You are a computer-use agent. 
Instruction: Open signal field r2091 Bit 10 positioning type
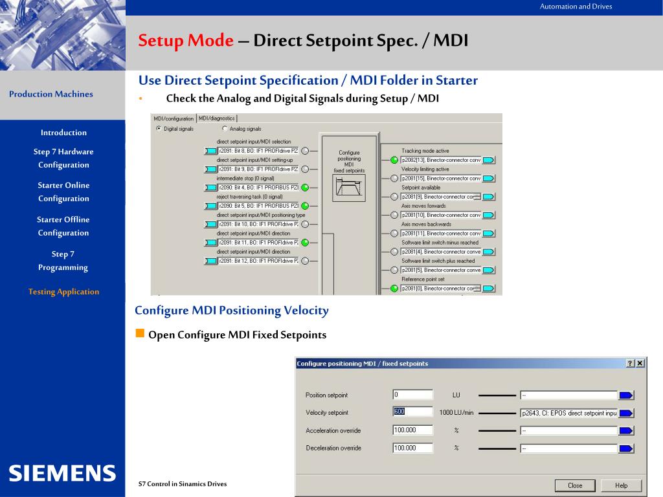point(258,225)
